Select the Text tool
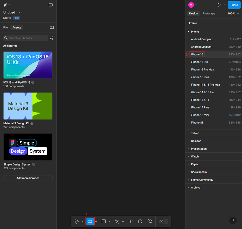The width and height of the screenshot is (242, 229). pos(131,222)
